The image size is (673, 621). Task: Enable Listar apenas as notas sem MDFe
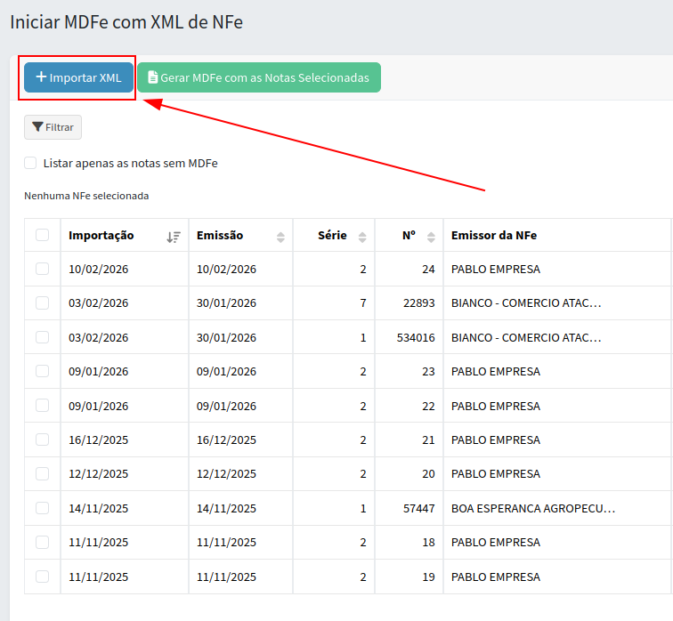[x=30, y=163]
